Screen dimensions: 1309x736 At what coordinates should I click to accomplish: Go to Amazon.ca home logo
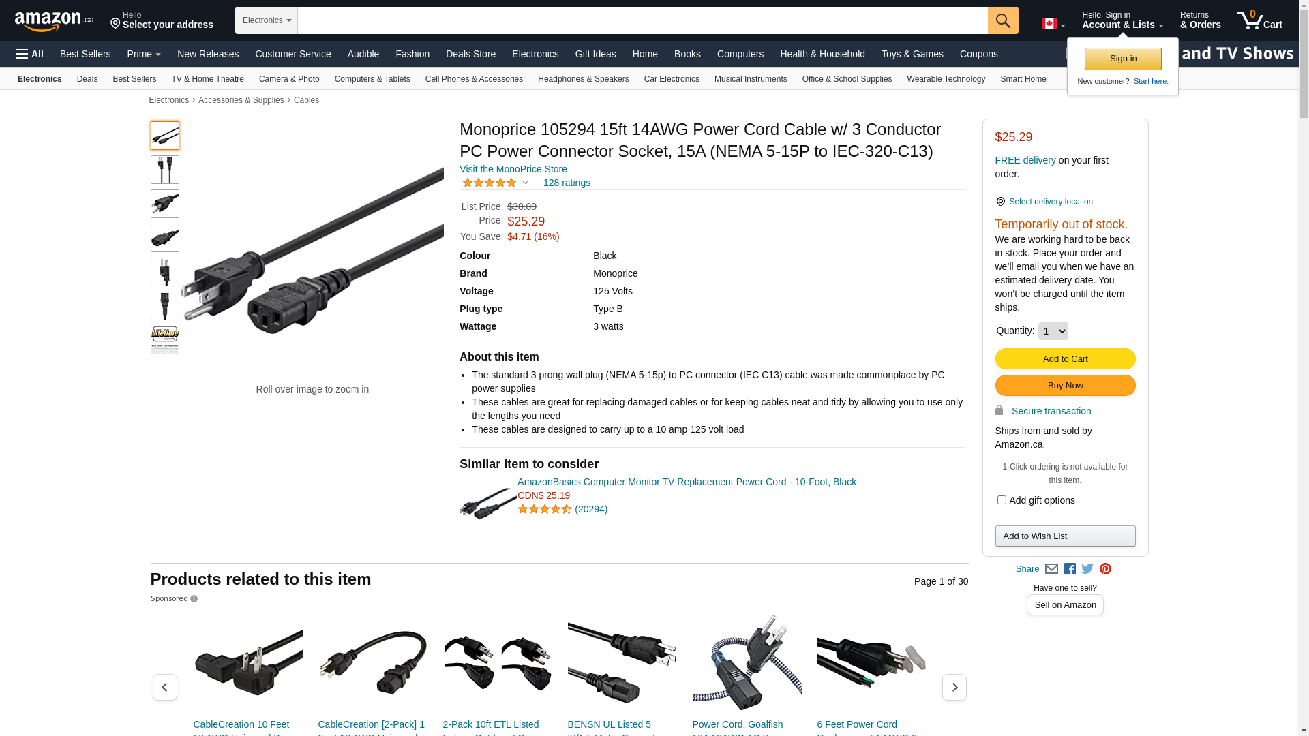(55, 21)
